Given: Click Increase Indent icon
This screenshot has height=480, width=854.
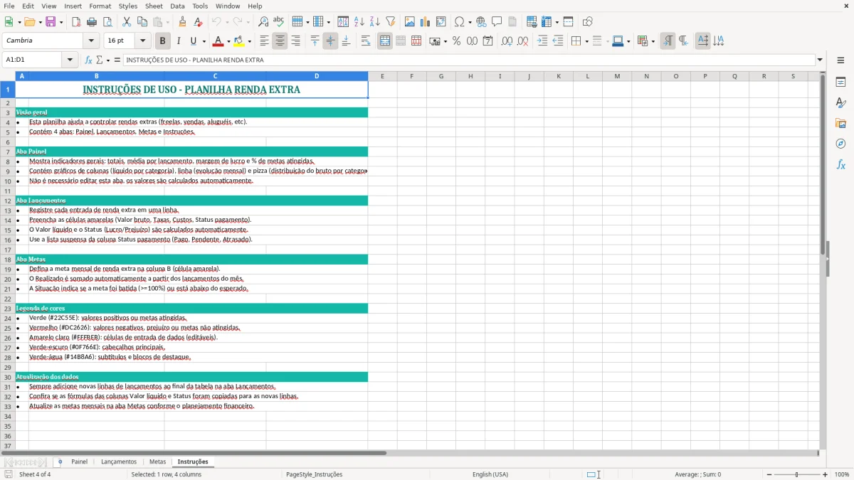Looking at the screenshot, I should tap(542, 41).
